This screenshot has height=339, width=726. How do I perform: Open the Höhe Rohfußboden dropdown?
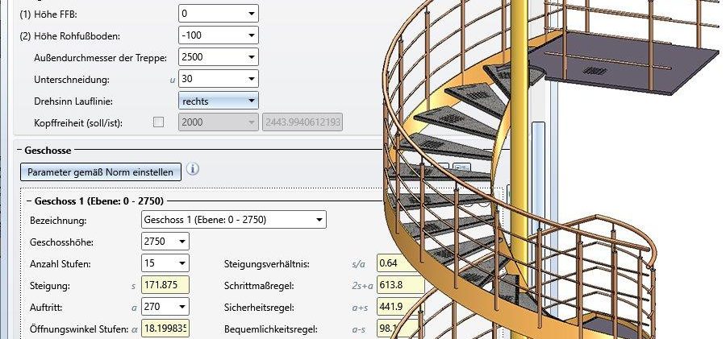click(252, 35)
